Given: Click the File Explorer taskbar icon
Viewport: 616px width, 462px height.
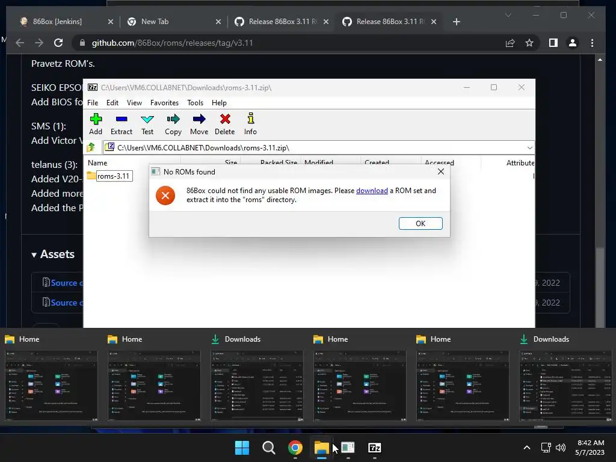Looking at the screenshot, I should pyautogui.click(x=321, y=448).
